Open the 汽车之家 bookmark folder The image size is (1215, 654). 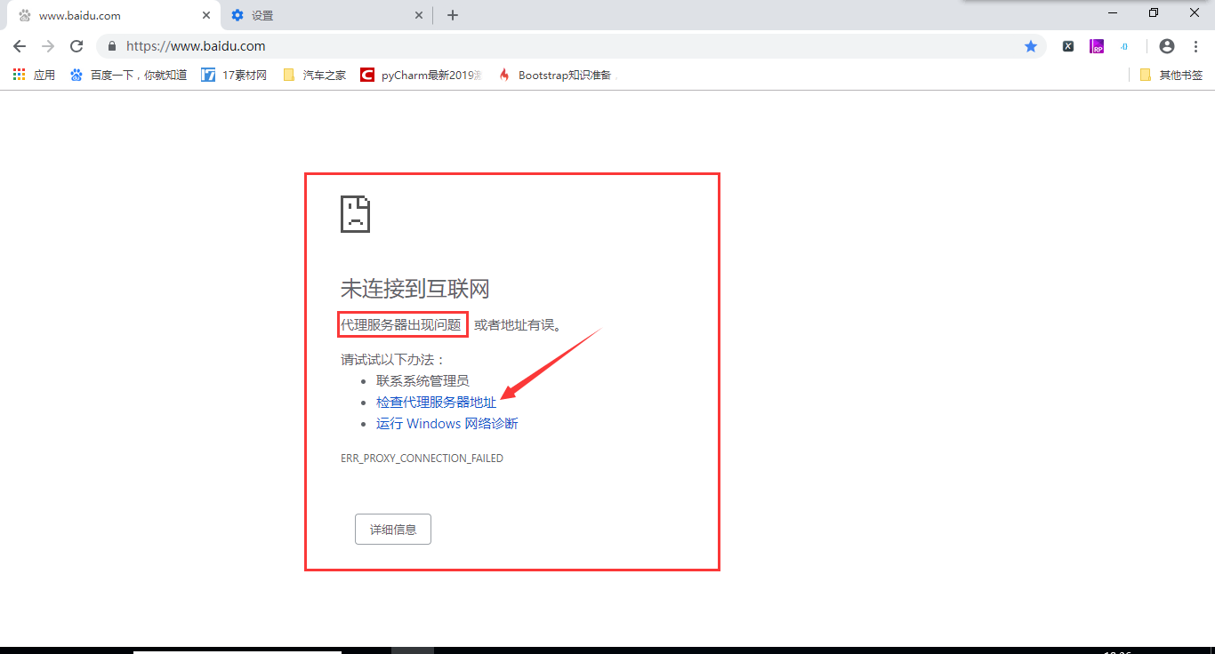pyautogui.click(x=314, y=76)
